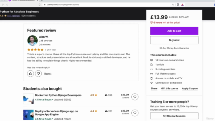Click 'Python for Absolute Beginners' header title

click(19, 12)
